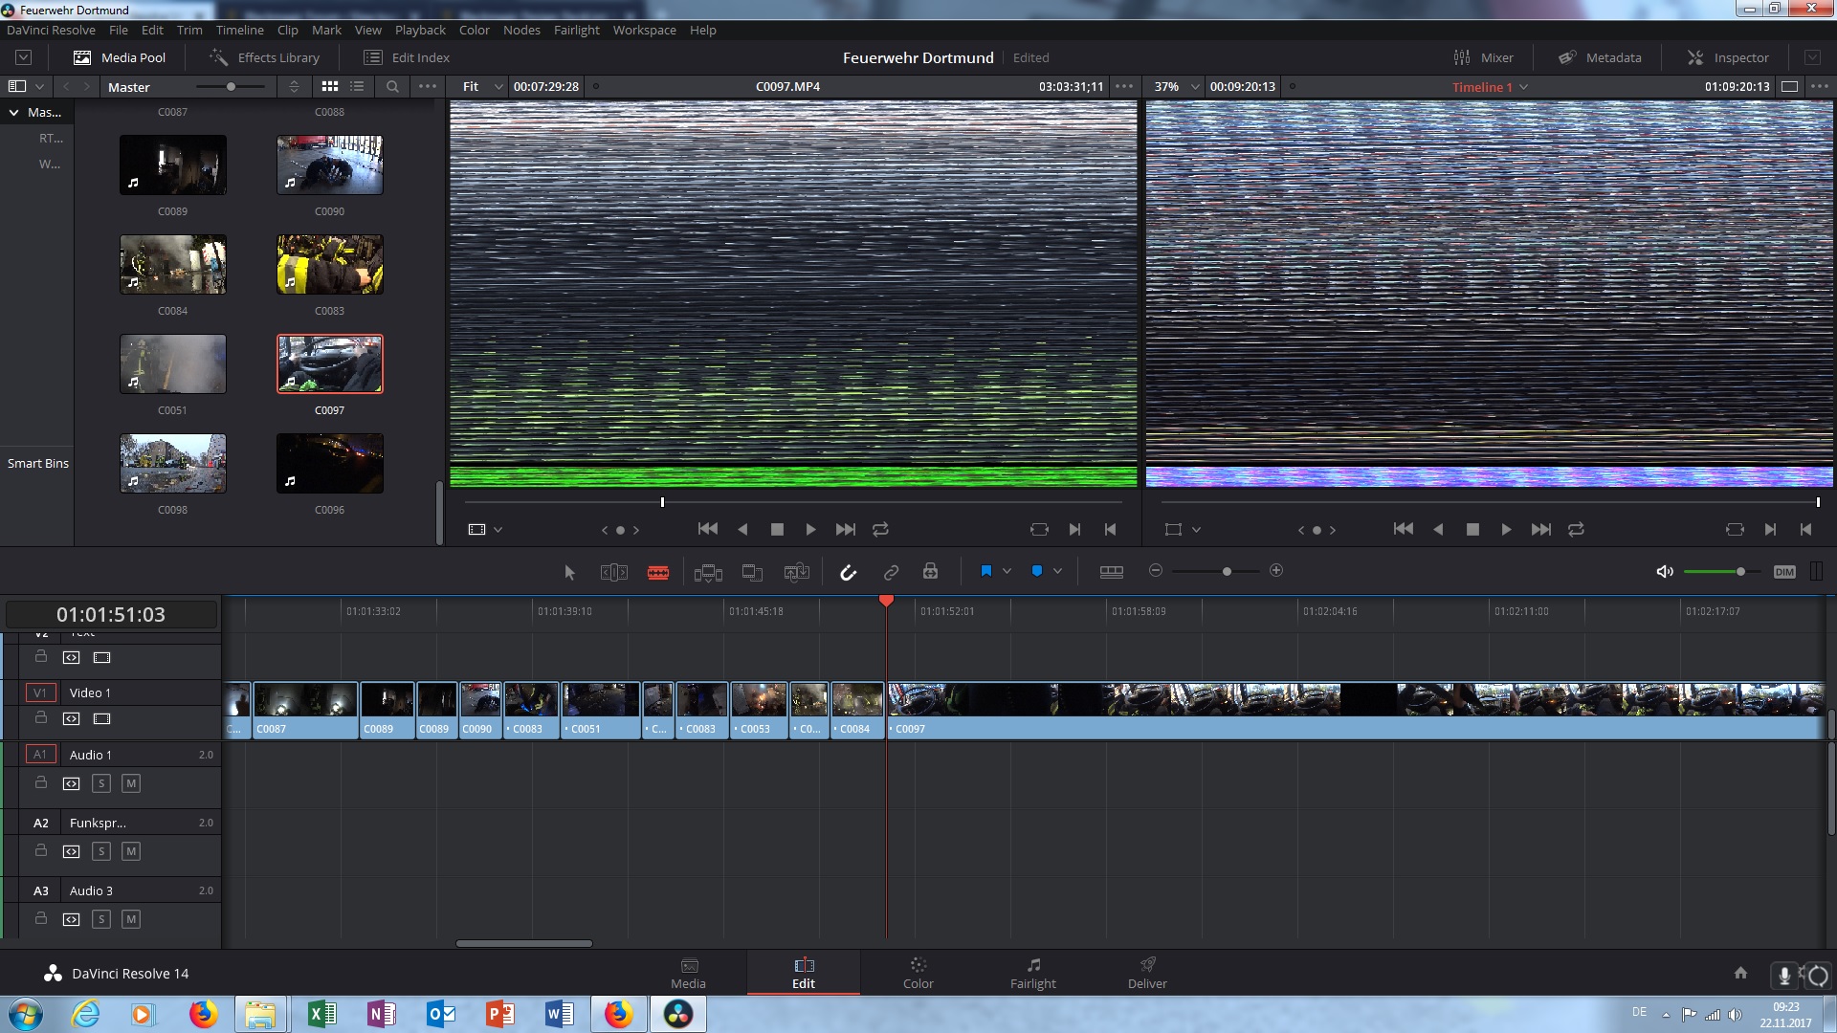Open Excel from the Windows taskbar
The width and height of the screenshot is (1837, 1033).
(321, 1014)
